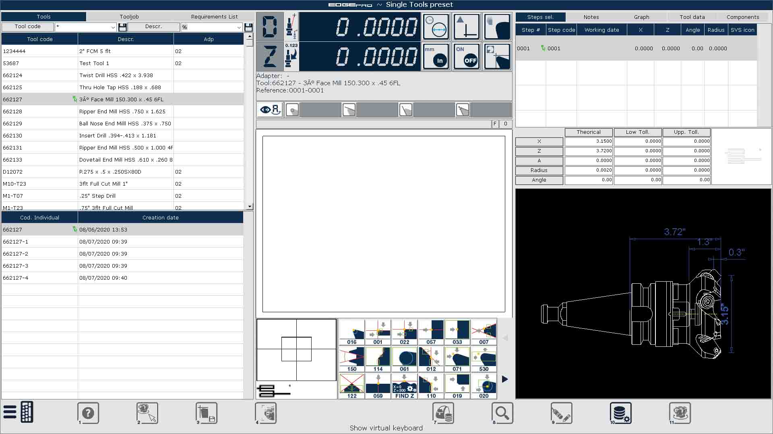Click the next-page arrow beside macro icons
The width and height of the screenshot is (773, 434).
click(504, 379)
